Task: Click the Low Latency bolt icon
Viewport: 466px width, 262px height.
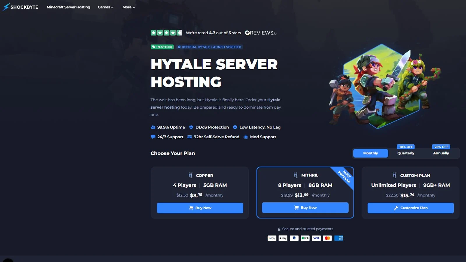Action: coord(235,127)
